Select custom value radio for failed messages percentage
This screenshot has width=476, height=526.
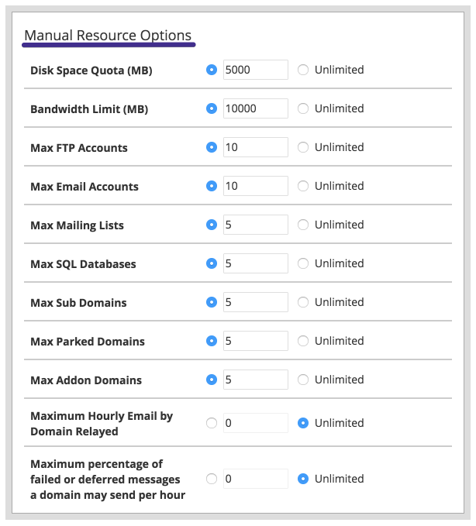(x=212, y=479)
